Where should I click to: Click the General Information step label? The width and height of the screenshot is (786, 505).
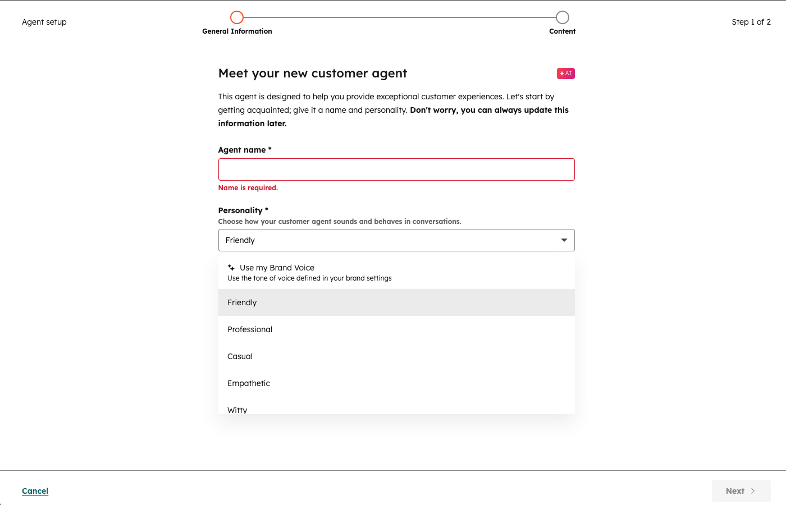[237, 31]
